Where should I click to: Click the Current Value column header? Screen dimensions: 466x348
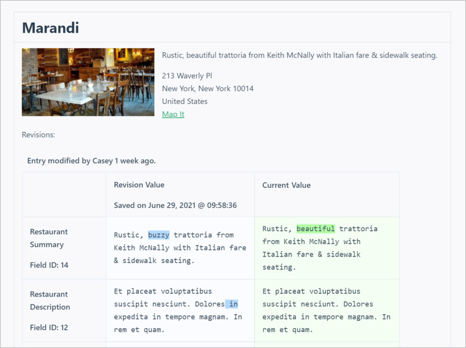click(287, 185)
